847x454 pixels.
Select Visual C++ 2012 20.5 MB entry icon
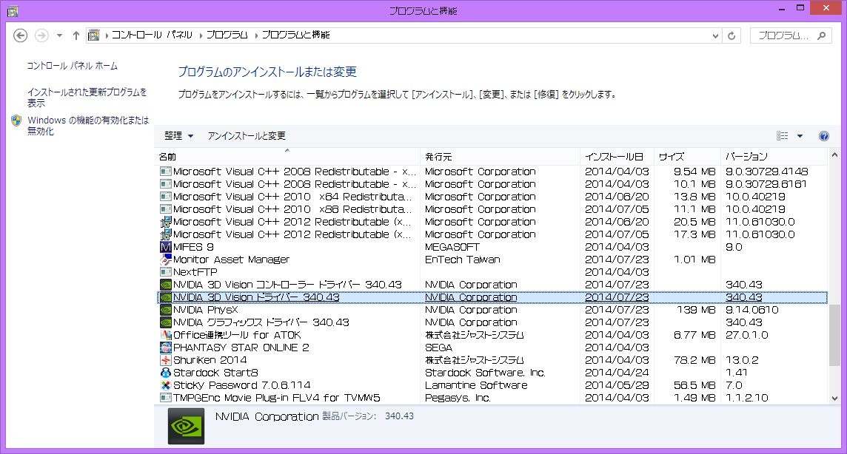166,222
